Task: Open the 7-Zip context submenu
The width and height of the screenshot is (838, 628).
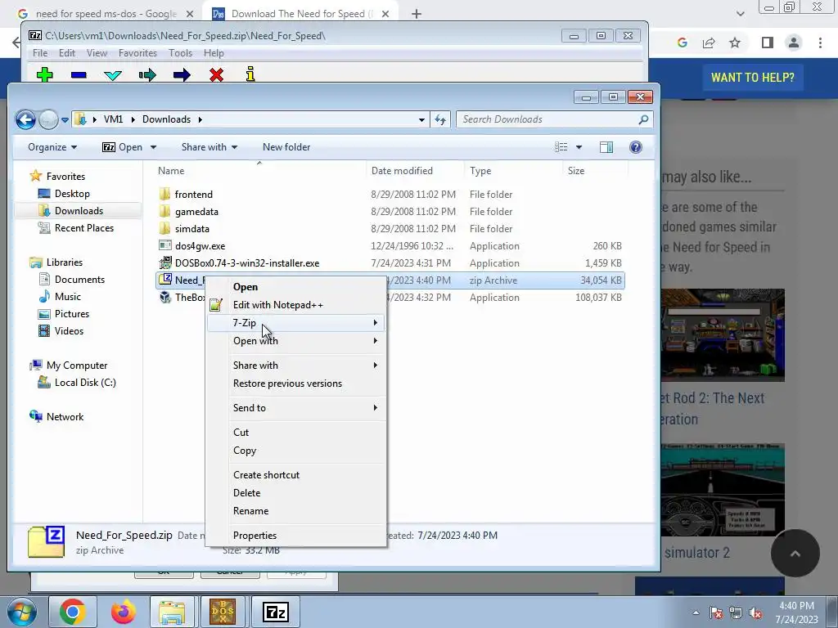Action: coord(295,322)
